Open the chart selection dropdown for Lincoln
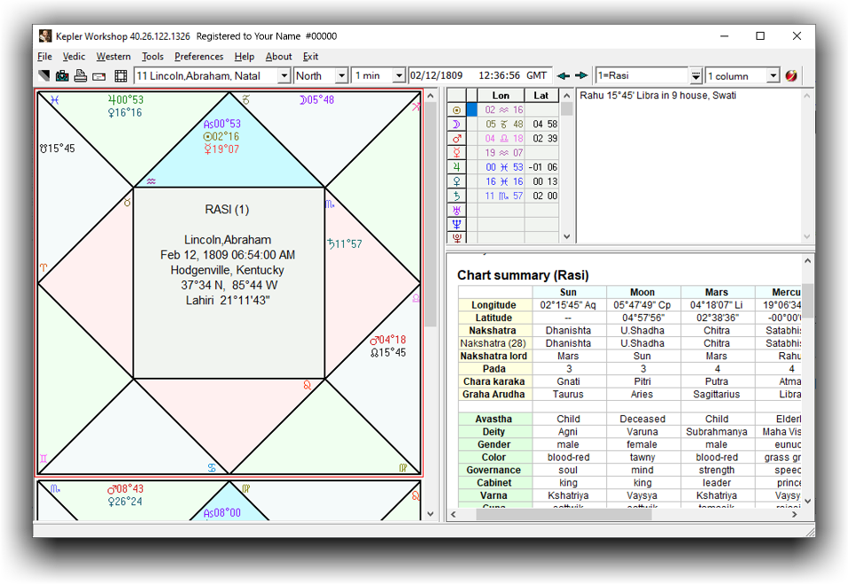Image resolution: width=848 pixels, height=584 pixels. tap(284, 76)
